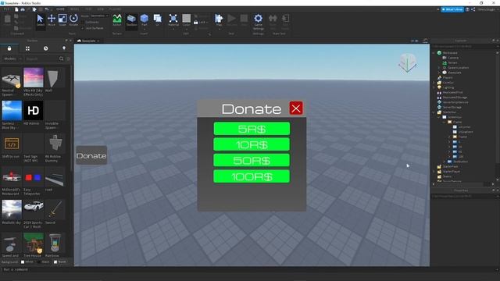Image resolution: width=500 pixels, height=281 pixels.
Task: Collapse the StarterGui node
Action: coord(434,112)
